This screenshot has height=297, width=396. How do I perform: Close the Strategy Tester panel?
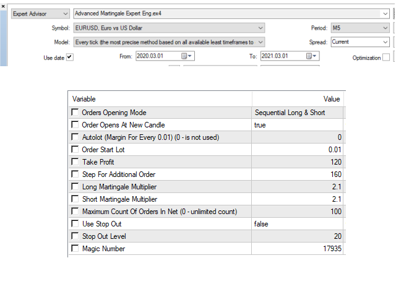pyautogui.click(x=3, y=6)
